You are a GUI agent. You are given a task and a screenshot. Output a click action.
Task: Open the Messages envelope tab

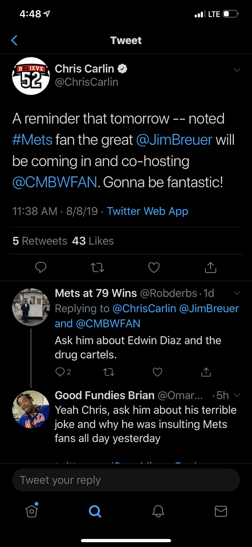point(221,511)
